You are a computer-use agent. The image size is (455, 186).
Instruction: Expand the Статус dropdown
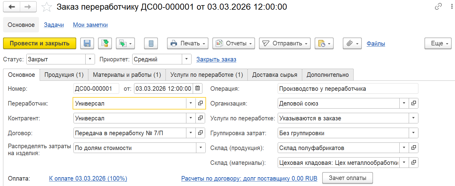[90, 59]
